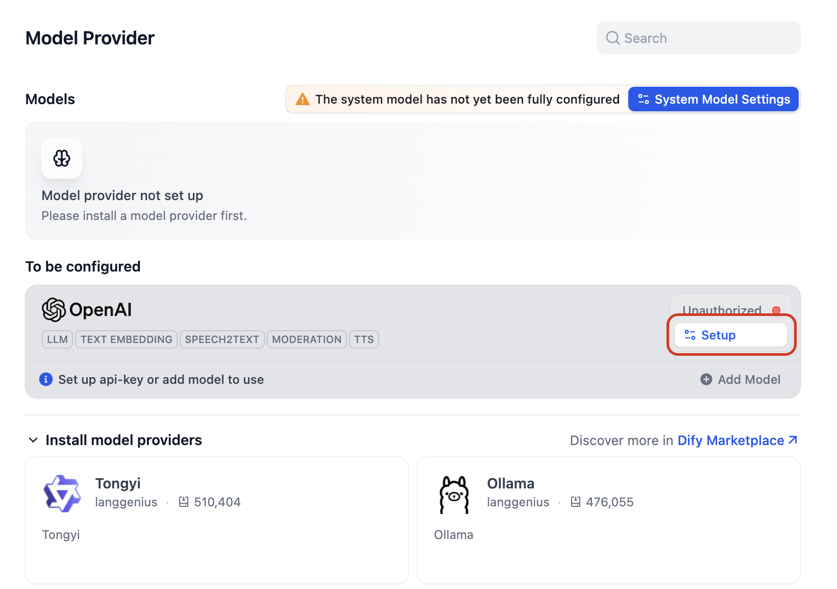This screenshot has height=589, width=837.
Task: Click the MODERATION tag
Action: coord(307,339)
